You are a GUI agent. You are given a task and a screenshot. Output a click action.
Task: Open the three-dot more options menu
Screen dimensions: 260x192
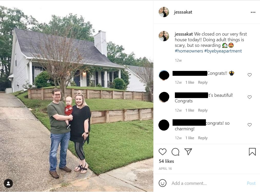pos(253,12)
